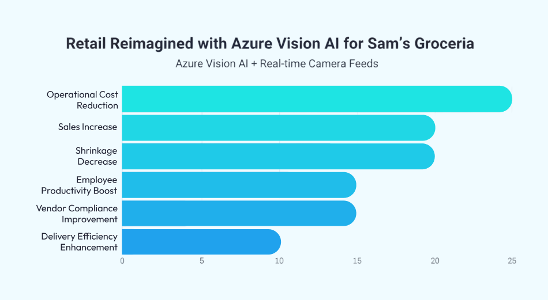Screen dimensions: 548x300
Task: Click the 15 axis tick label
Action: tap(357, 261)
